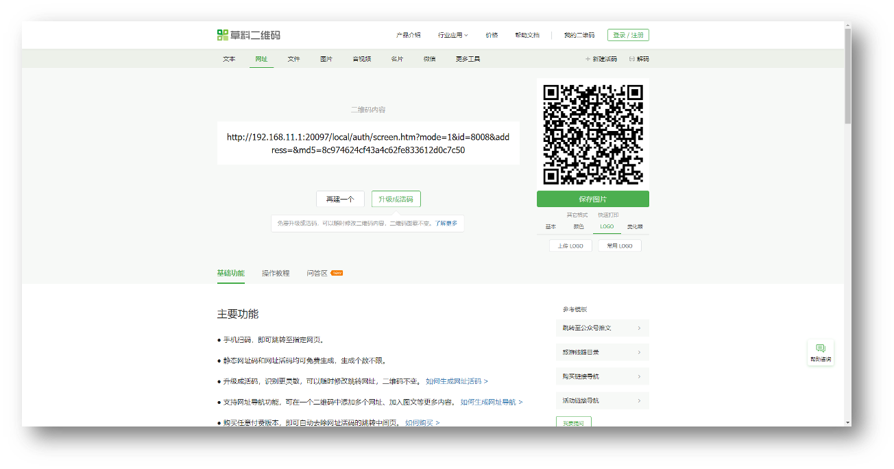Click the 登录 / 注册 button
The width and height of the screenshot is (894, 469).
coord(628,35)
